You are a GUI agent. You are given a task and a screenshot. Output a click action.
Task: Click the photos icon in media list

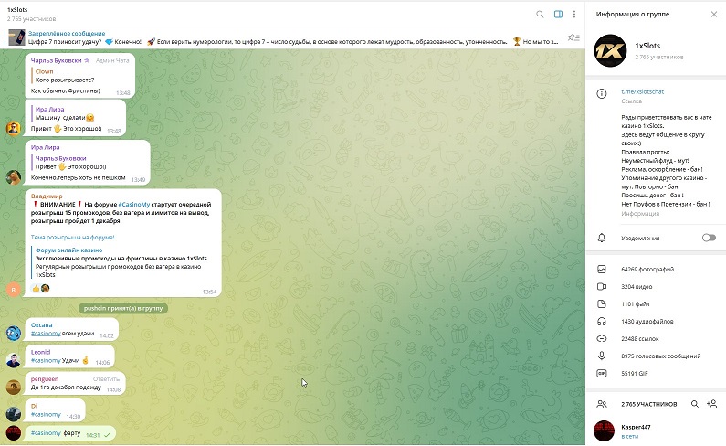point(602,269)
